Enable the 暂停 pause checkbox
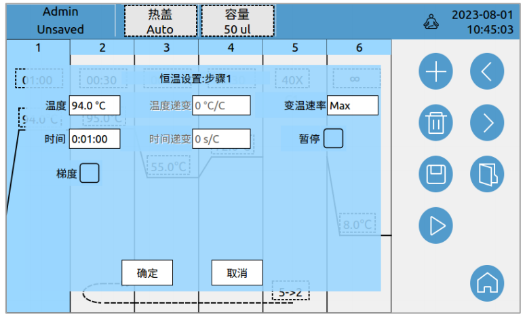525x320 pixels. (333, 138)
